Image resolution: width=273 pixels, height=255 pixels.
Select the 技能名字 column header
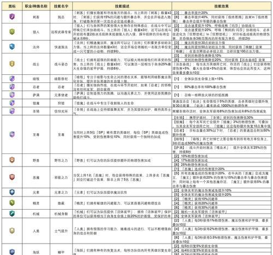click(x=61, y=7)
